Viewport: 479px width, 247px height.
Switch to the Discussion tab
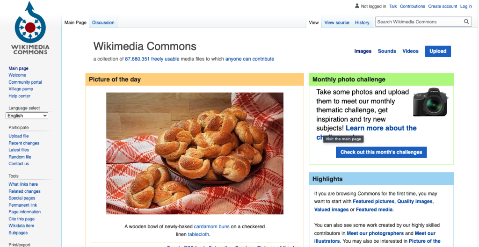coord(103,22)
